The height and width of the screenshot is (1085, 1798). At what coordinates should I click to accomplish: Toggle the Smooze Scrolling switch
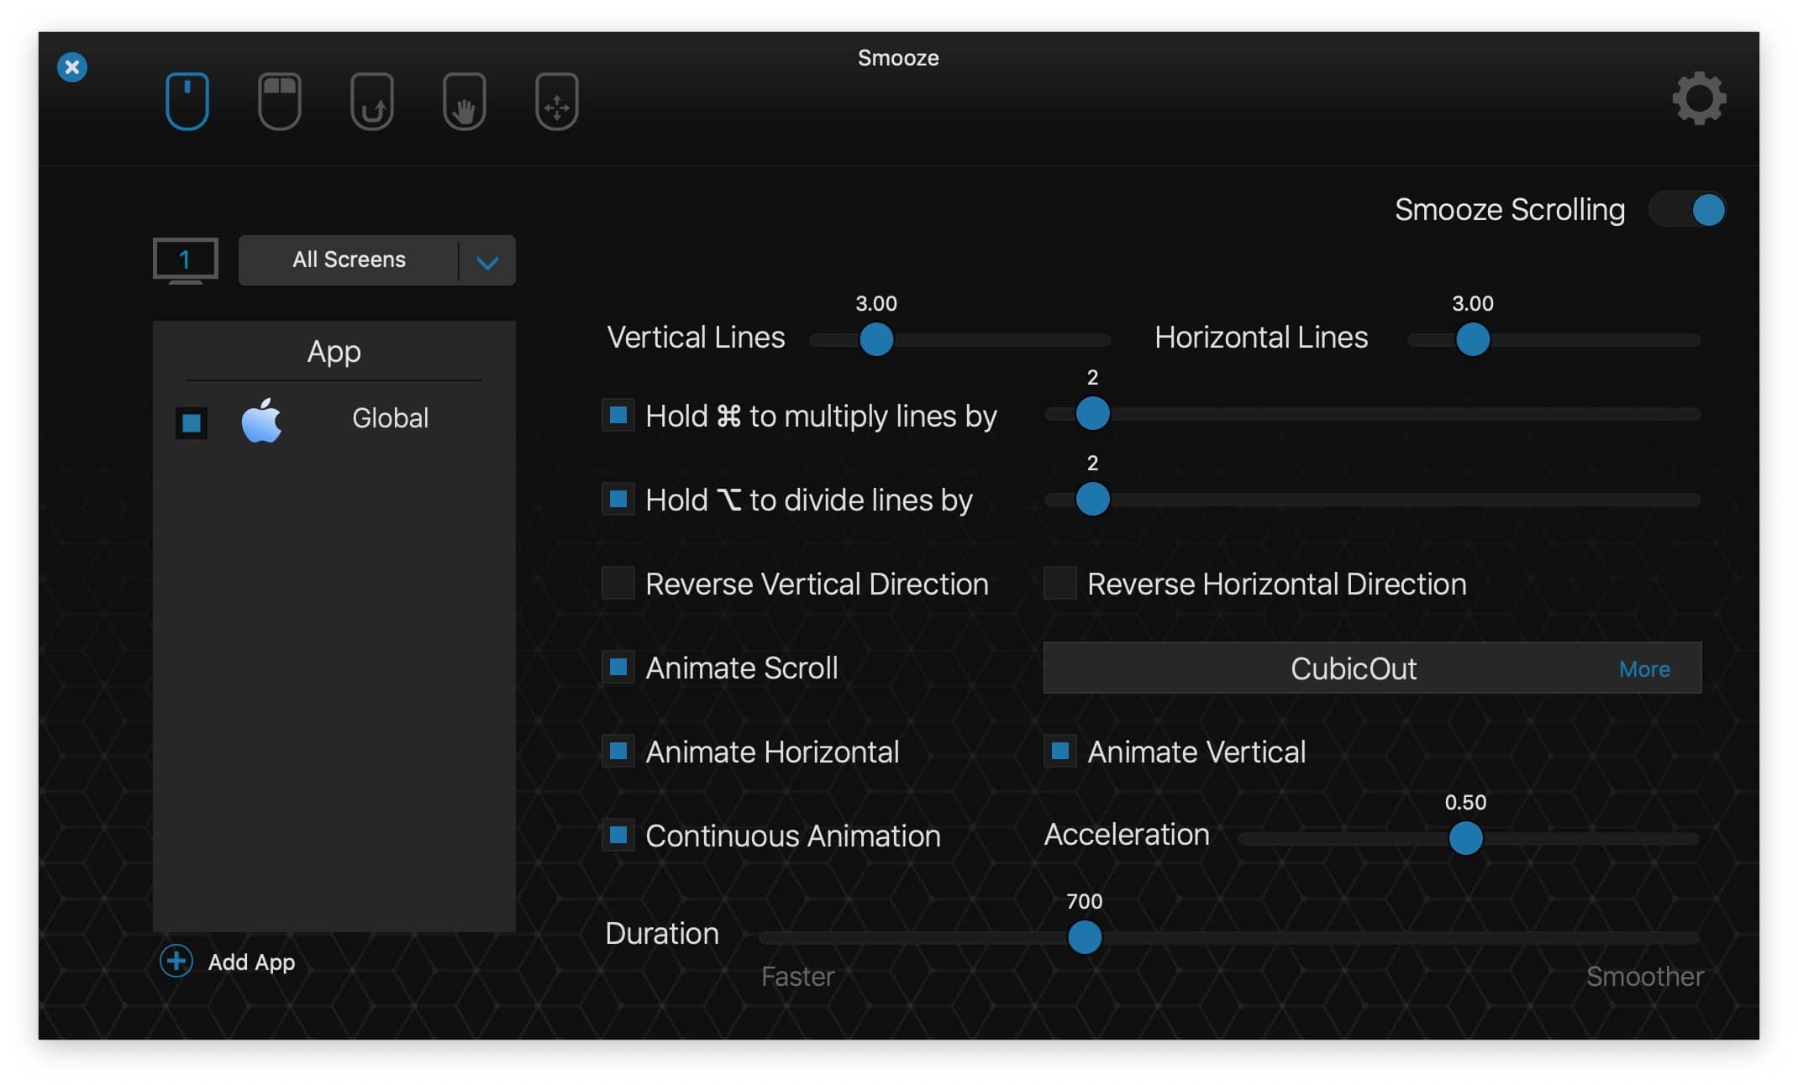click(x=1687, y=209)
